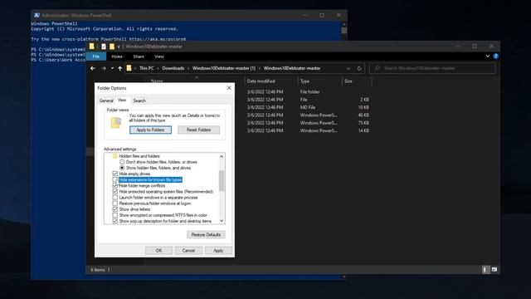Enable Restore previous folder windows at logon
The height and width of the screenshot is (299, 531).
tap(115, 203)
